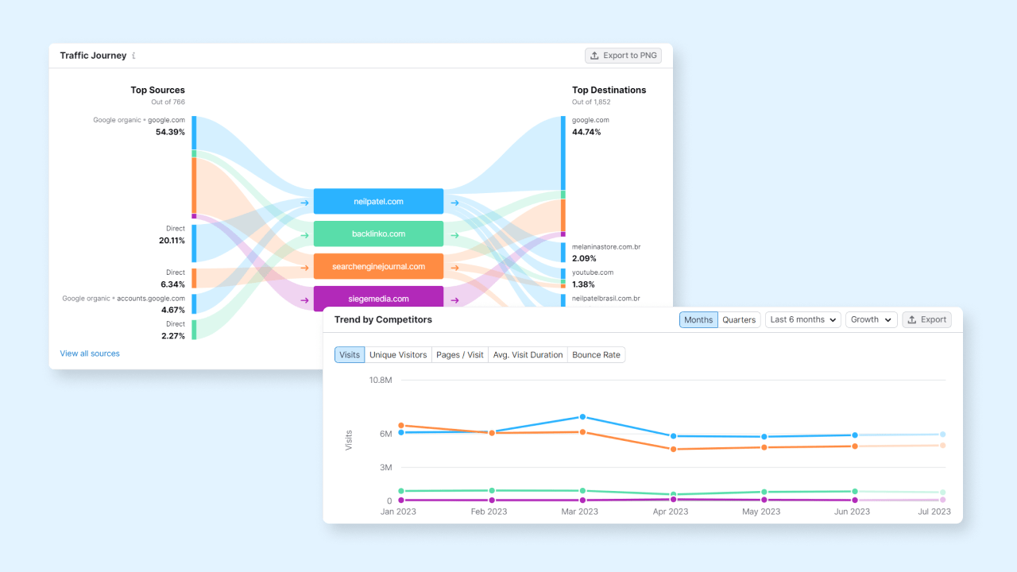Click the arrow leaving neilpatel.com node
Viewport: 1017px width, 572px height.
click(x=454, y=203)
